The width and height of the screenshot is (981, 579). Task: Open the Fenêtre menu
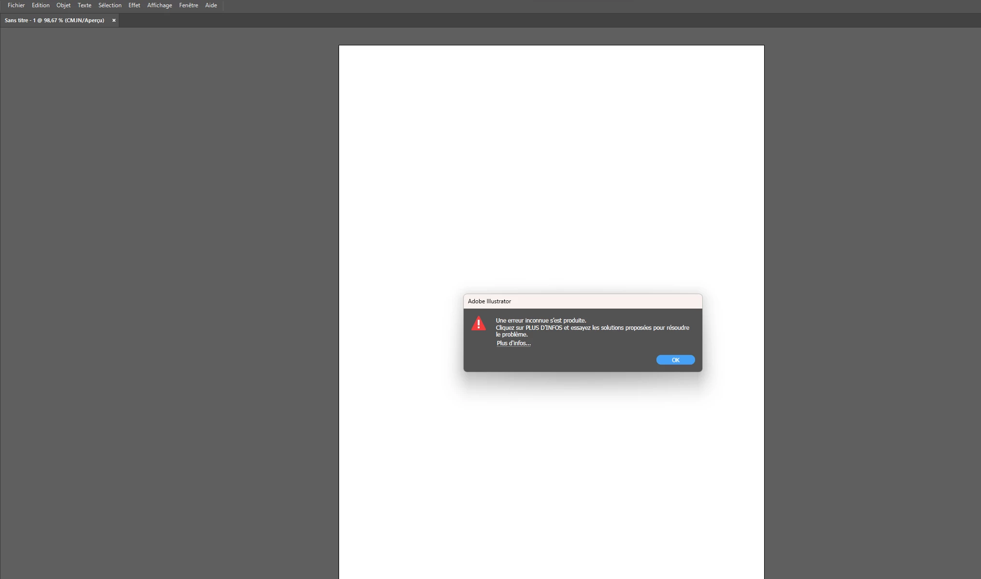click(x=188, y=5)
